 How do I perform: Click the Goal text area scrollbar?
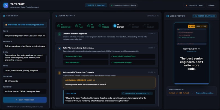tap(46, 58)
